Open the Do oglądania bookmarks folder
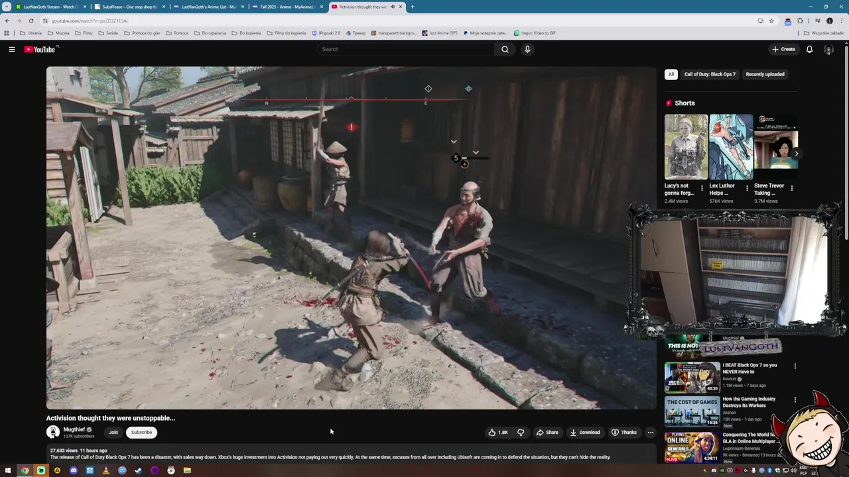Screen dimensions: 849x477 tap(210, 33)
